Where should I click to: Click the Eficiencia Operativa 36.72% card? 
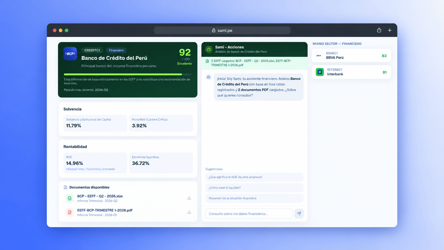tap(161, 163)
